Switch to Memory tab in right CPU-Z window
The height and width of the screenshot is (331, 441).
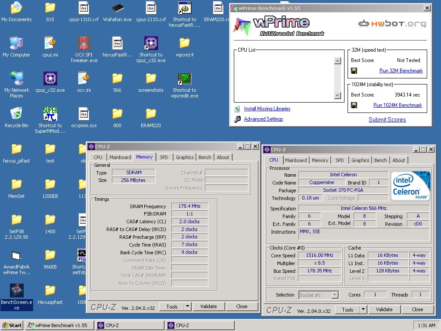point(320,160)
